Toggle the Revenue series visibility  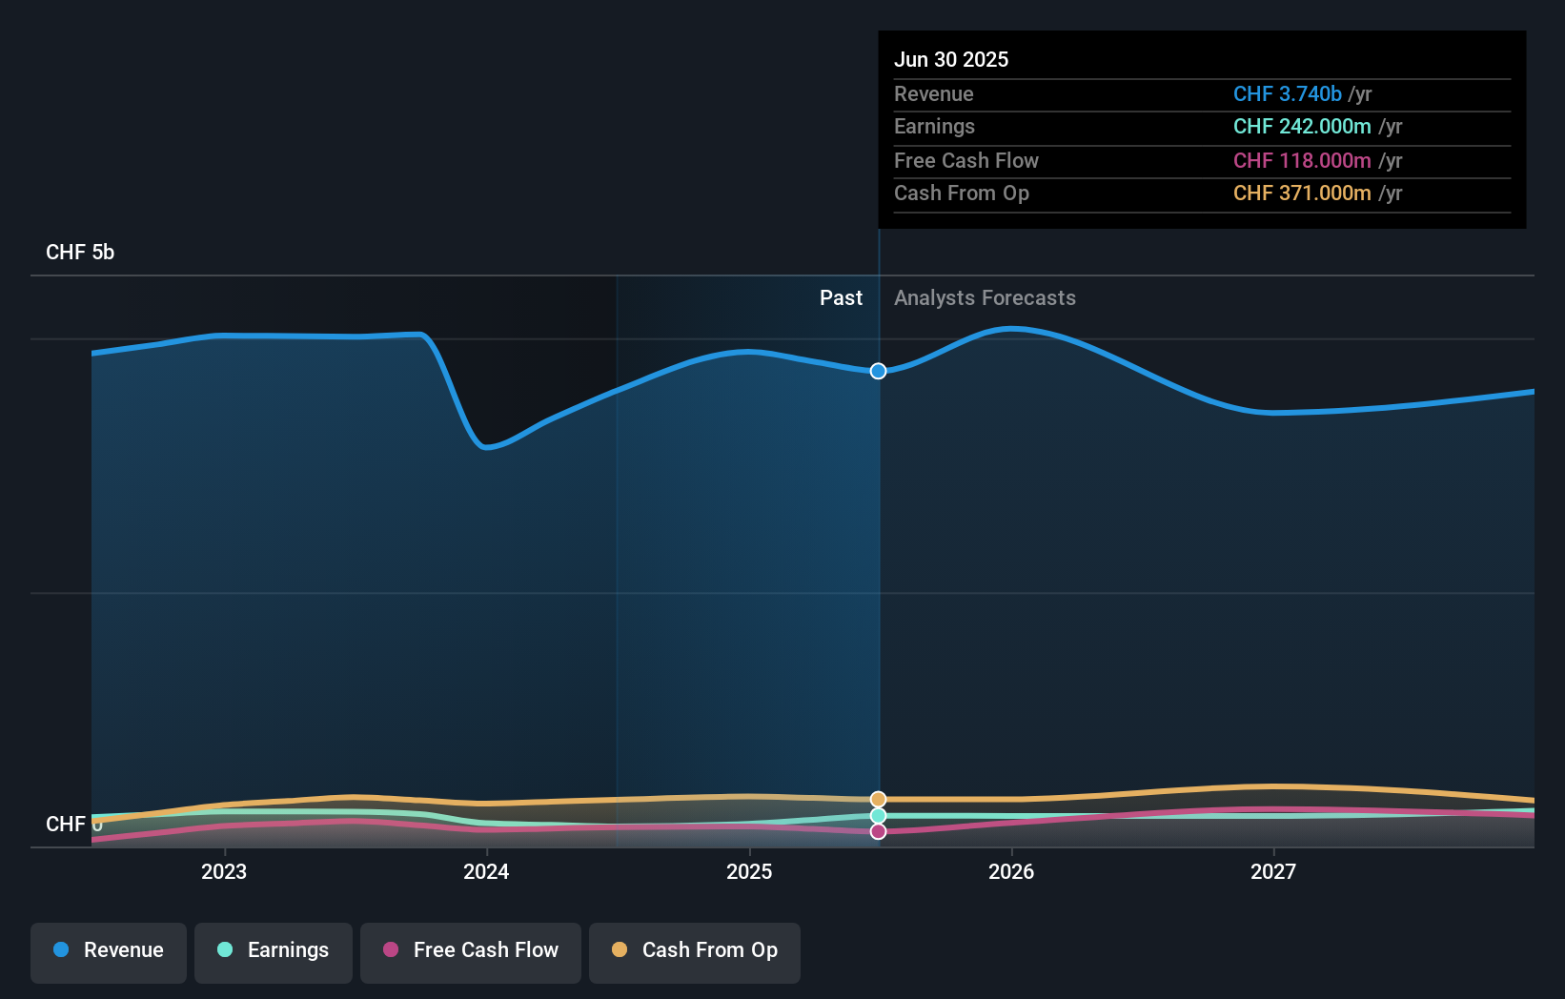click(x=108, y=950)
